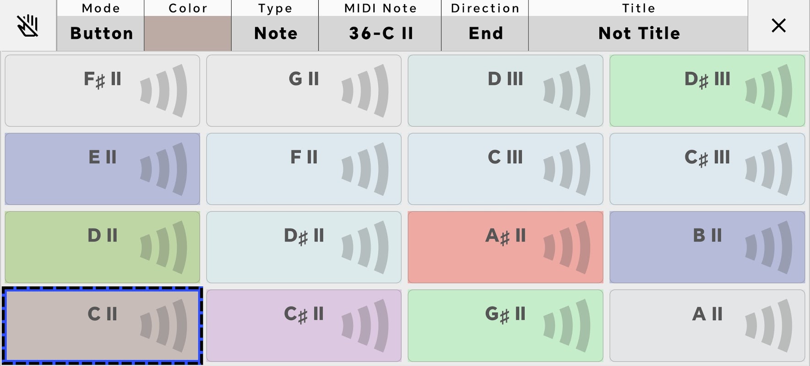Click the velocity waves icon on A II pad
The height and width of the screenshot is (366, 810).
(769, 326)
